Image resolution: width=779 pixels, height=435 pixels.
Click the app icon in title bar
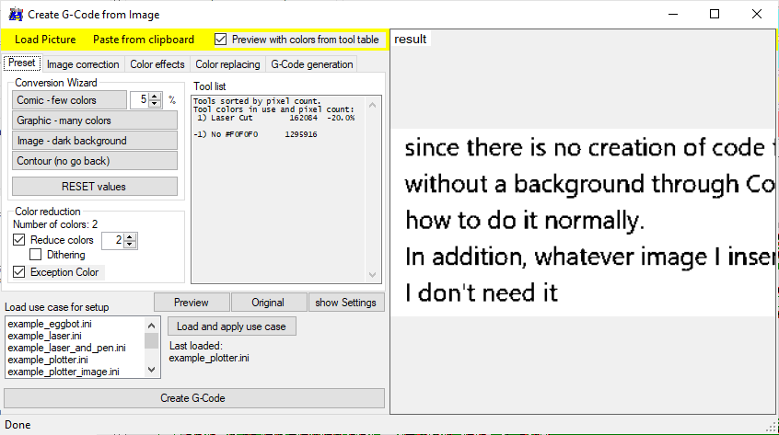point(16,15)
